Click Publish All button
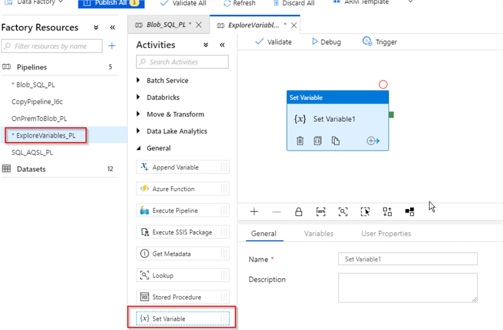The width and height of the screenshot is (503, 330). point(111,3)
